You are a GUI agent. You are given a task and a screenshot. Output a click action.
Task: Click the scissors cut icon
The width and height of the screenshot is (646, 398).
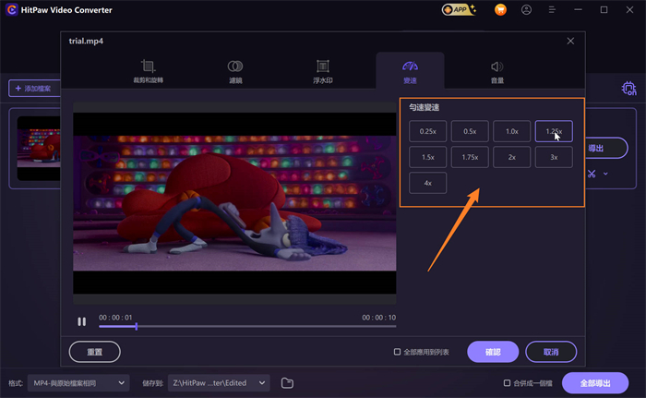point(592,174)
